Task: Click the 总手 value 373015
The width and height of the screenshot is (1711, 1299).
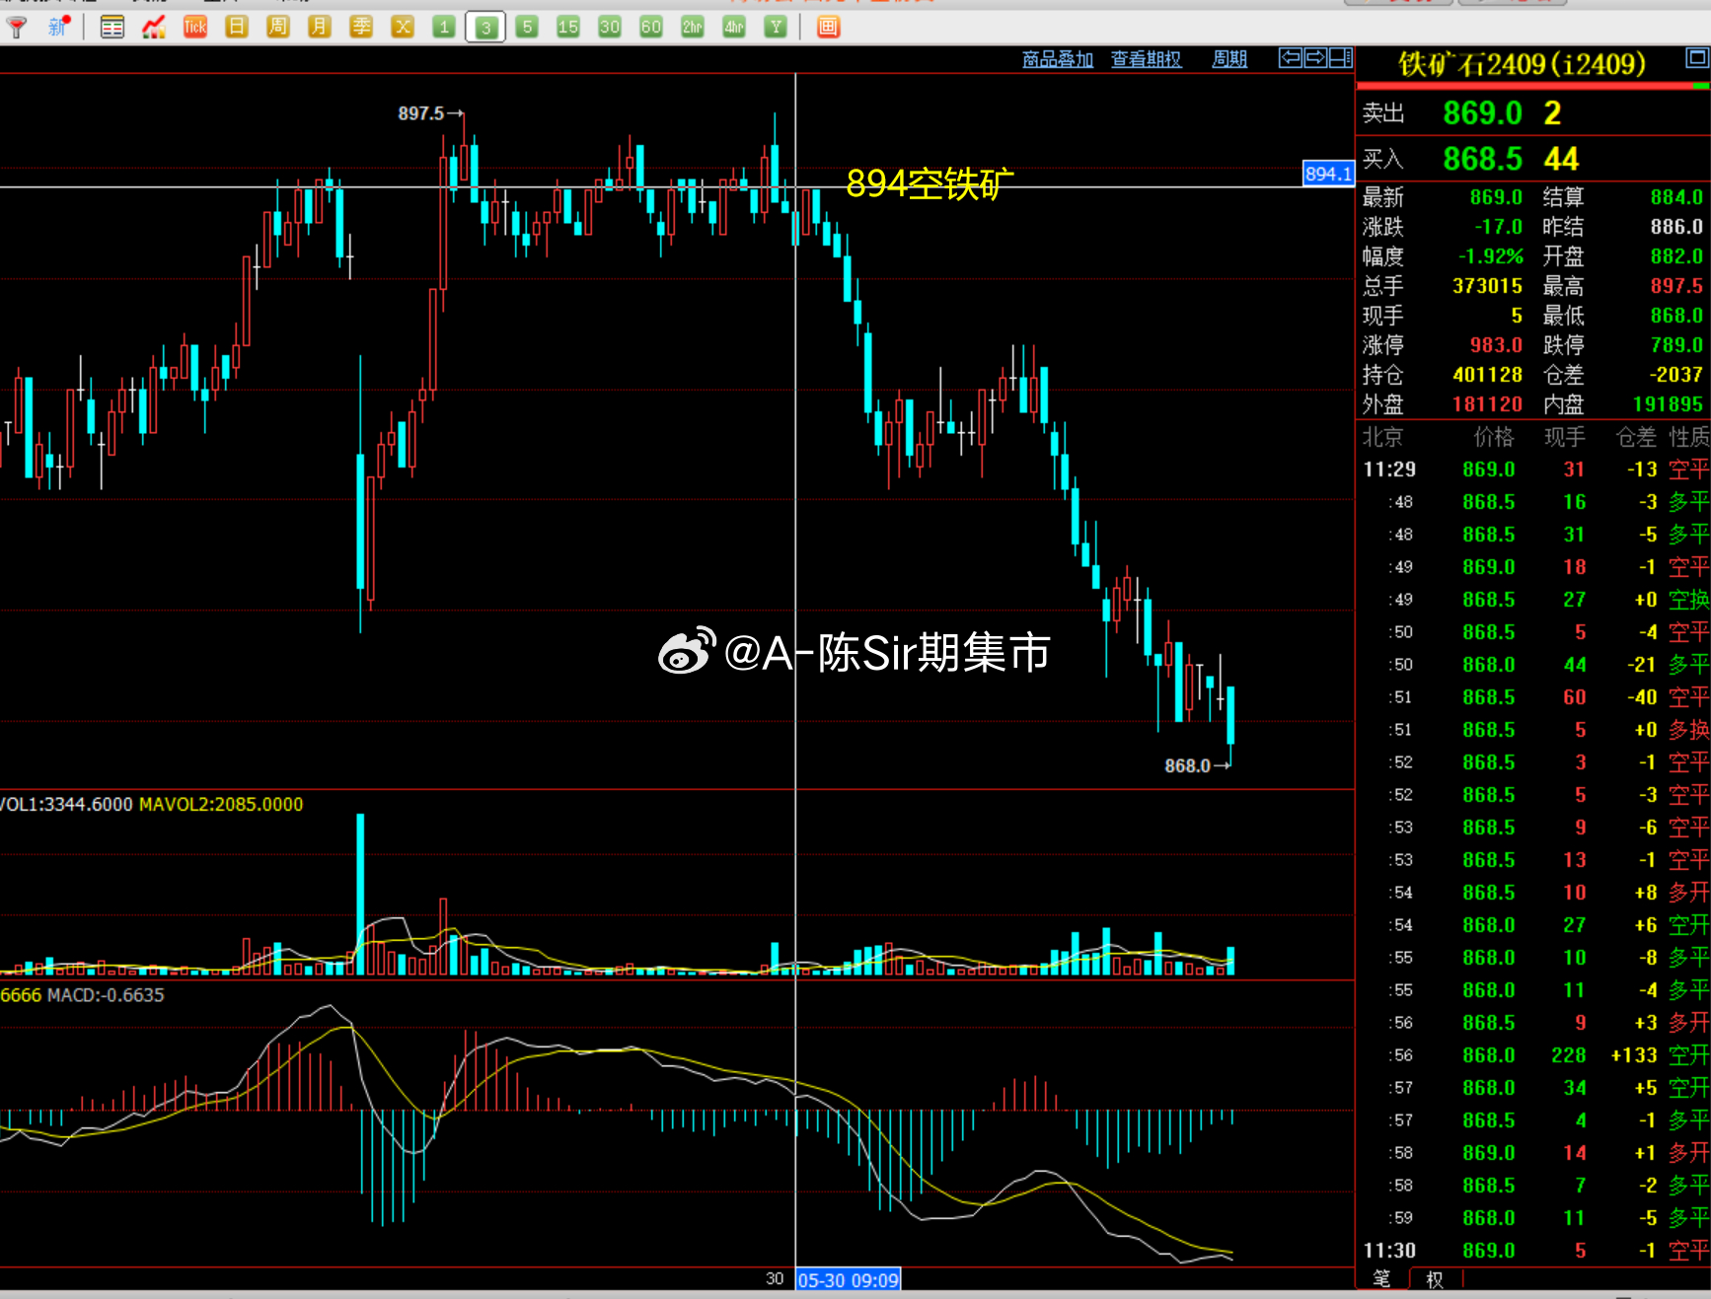Action: 1487,286
